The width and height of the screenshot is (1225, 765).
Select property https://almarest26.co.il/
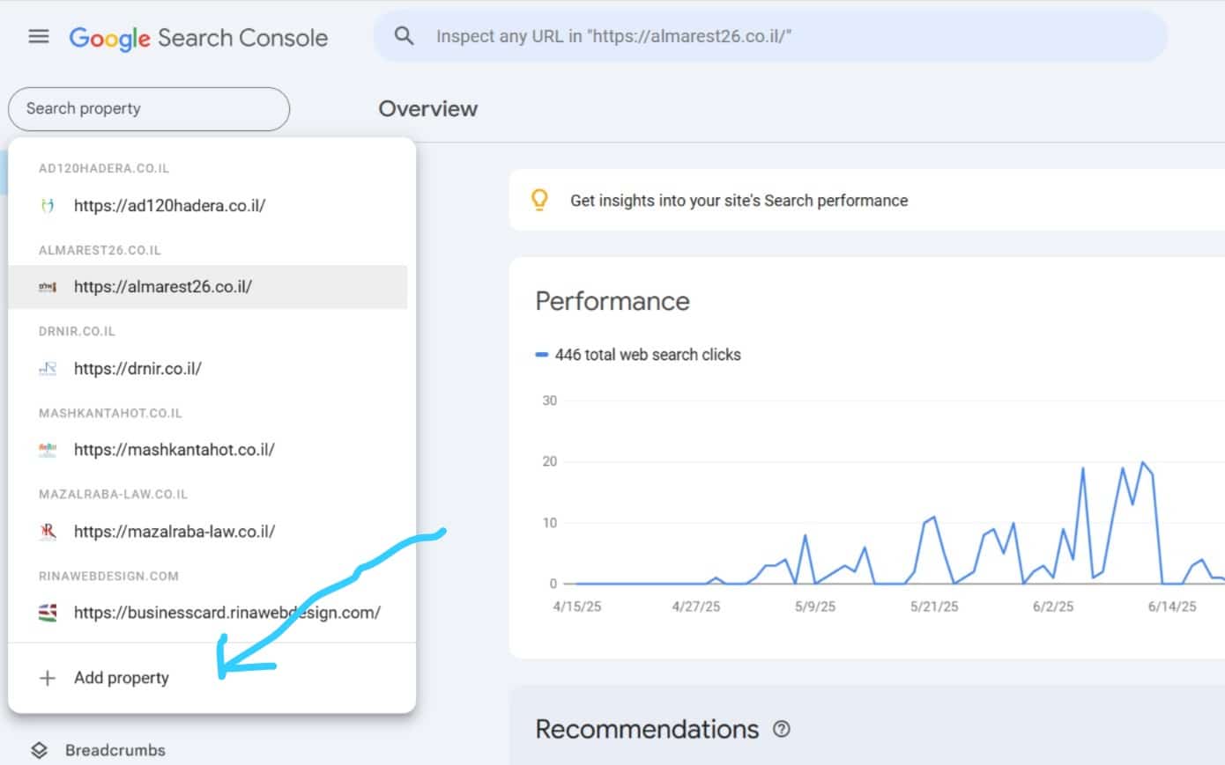pyautogui.click(x=208, y=287)
